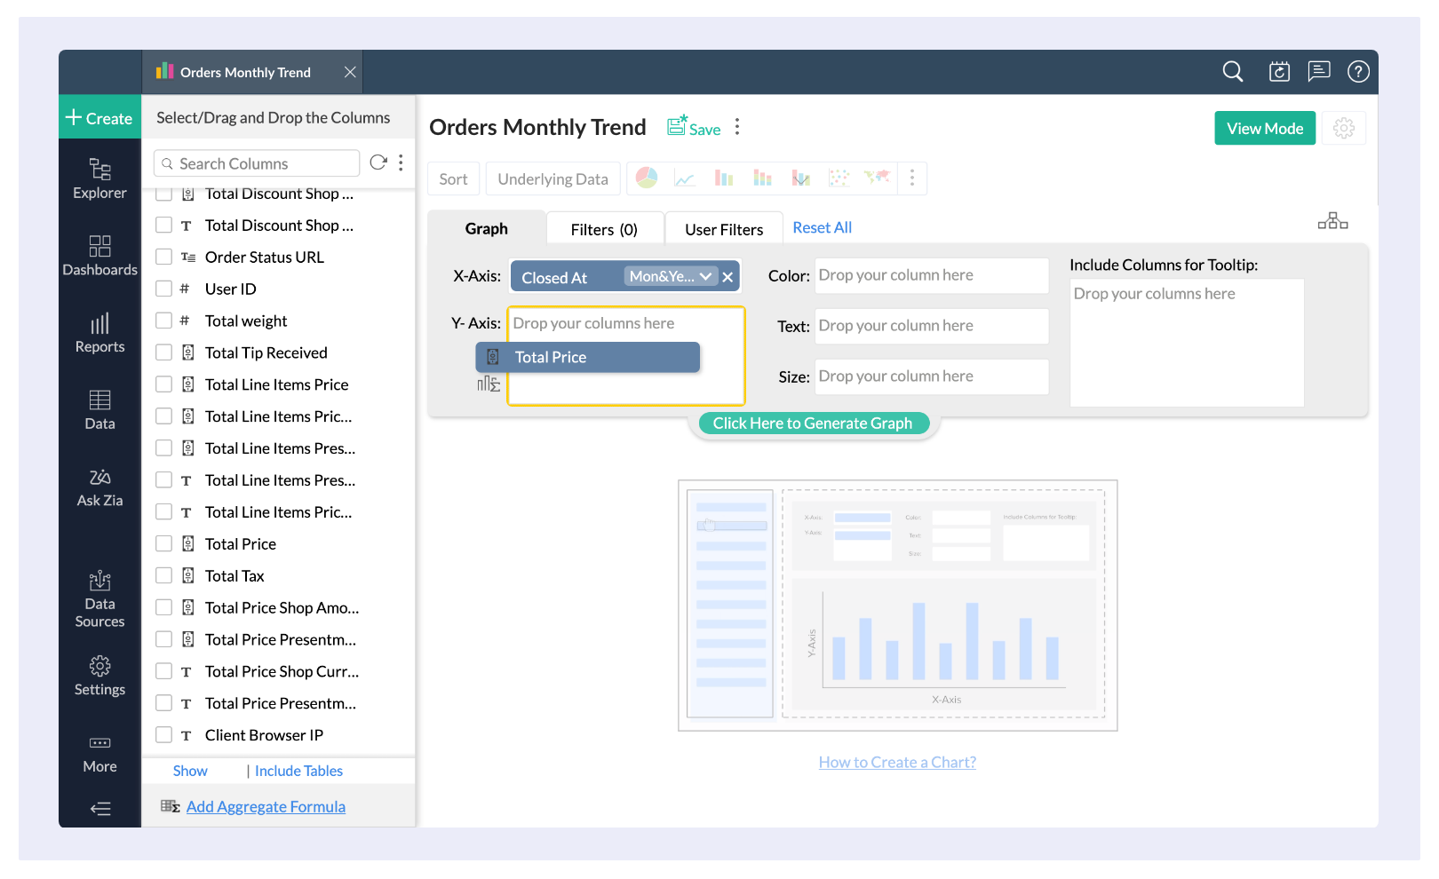The width and height of the screenshot is (1439, 879).
Task: Open Settings in the sidebar
Action: pos(99,676)
